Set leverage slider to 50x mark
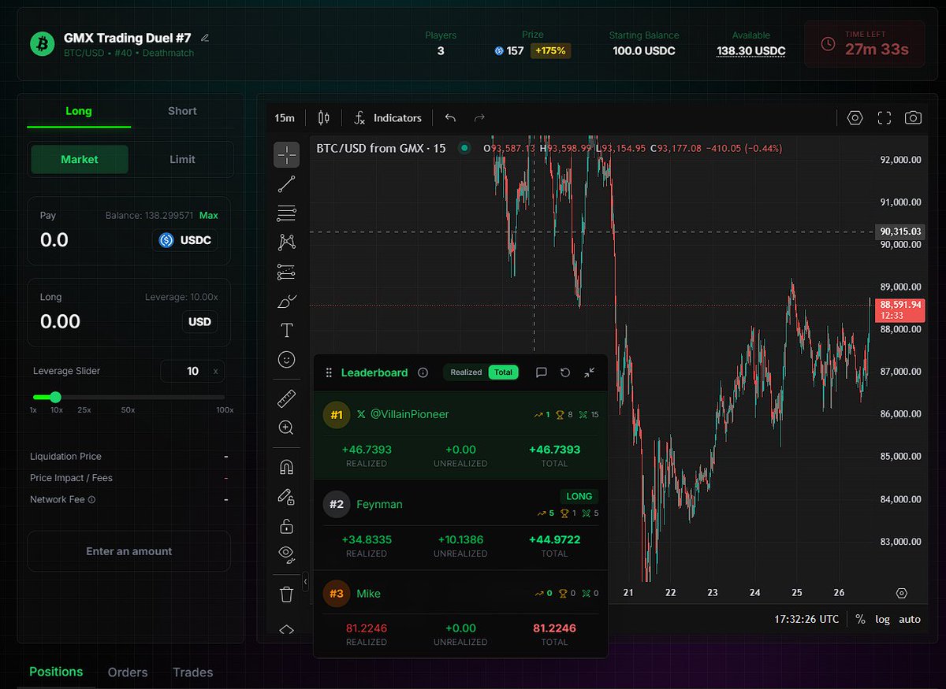 pyautogui.click(x=128, y=409)
